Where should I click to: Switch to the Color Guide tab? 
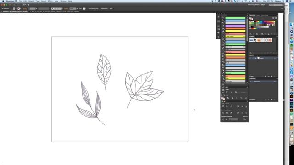(265, 15)
